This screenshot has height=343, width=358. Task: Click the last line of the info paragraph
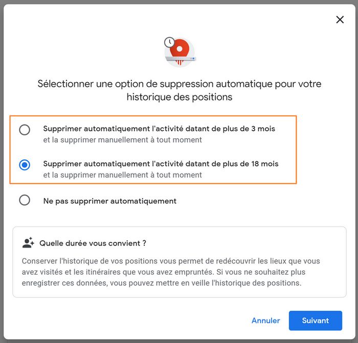pos(162,283)
